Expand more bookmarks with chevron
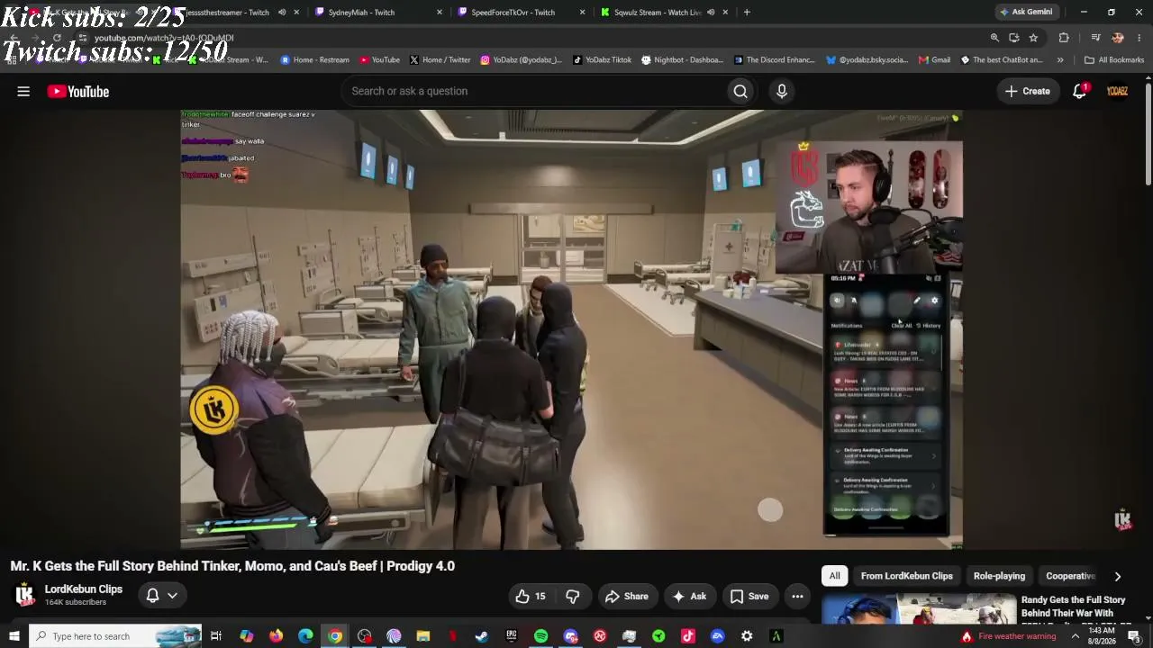The height and width of the screenshot is (648, 1153). point(1060,60)
